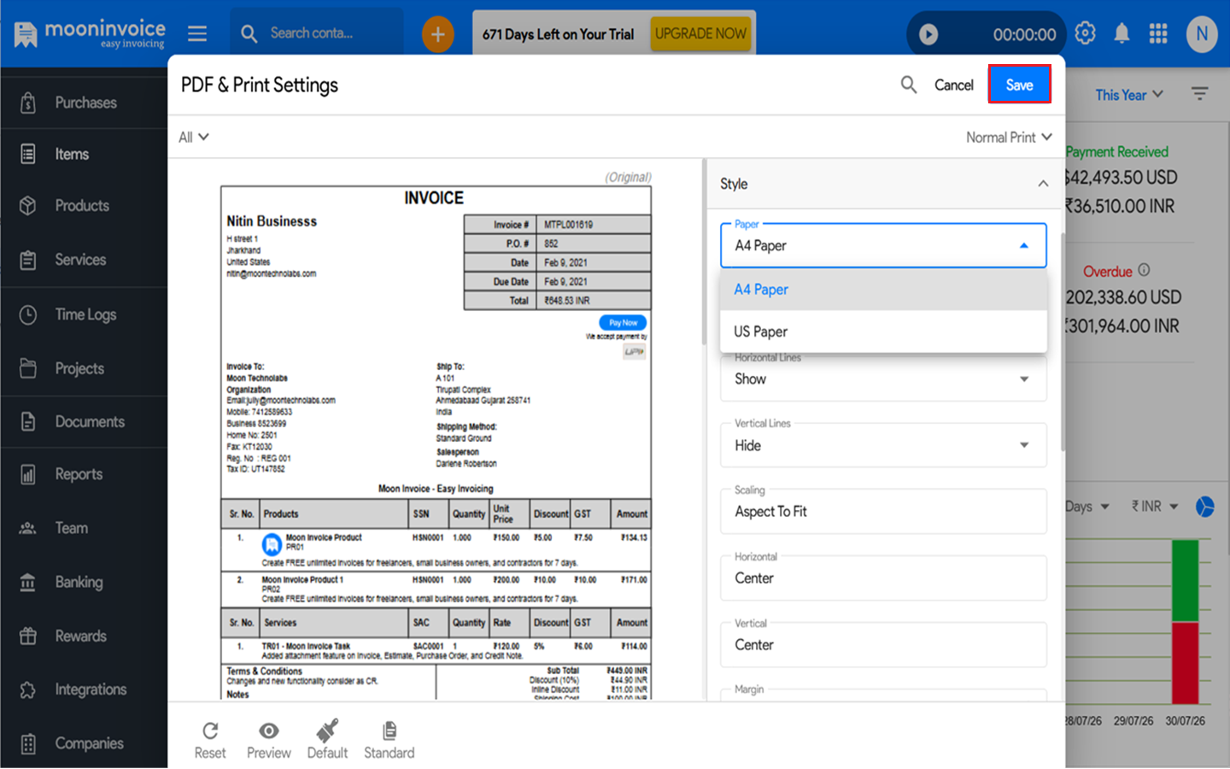Click the Payment Received label
Image resolution: width=1230 pixels, height=769 pixels.
click(x=1117, y=151)
